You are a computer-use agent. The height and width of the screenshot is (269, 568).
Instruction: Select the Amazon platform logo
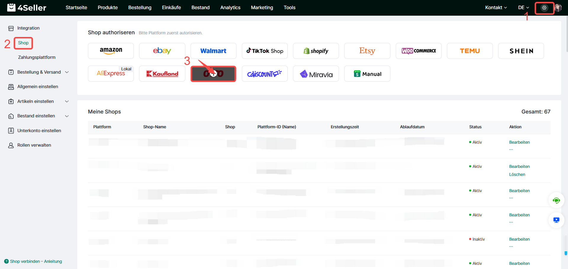pos(111,51)
